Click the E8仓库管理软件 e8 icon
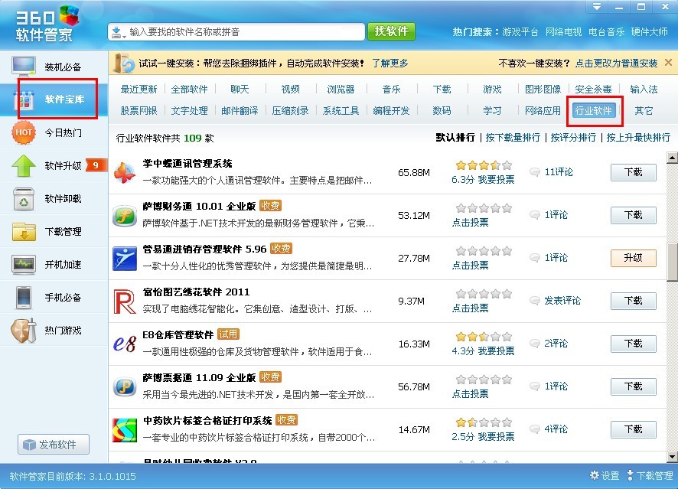The height and width of the screenshot is (489, 678). point(125,344)
